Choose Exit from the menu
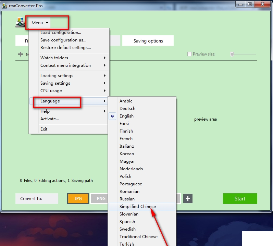Viewport: 273px width, 246px height. click(x=69, y=129)
